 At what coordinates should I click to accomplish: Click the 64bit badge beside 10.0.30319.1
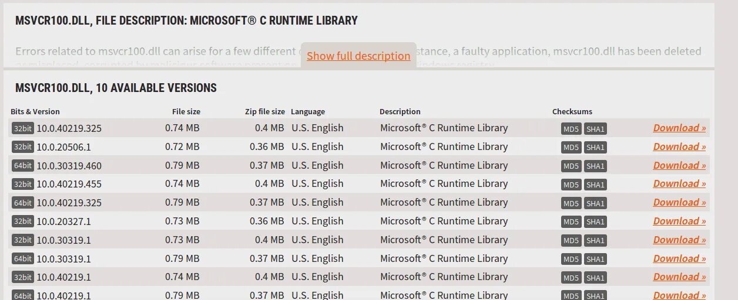pyautogui.click(x=23, y=259)
